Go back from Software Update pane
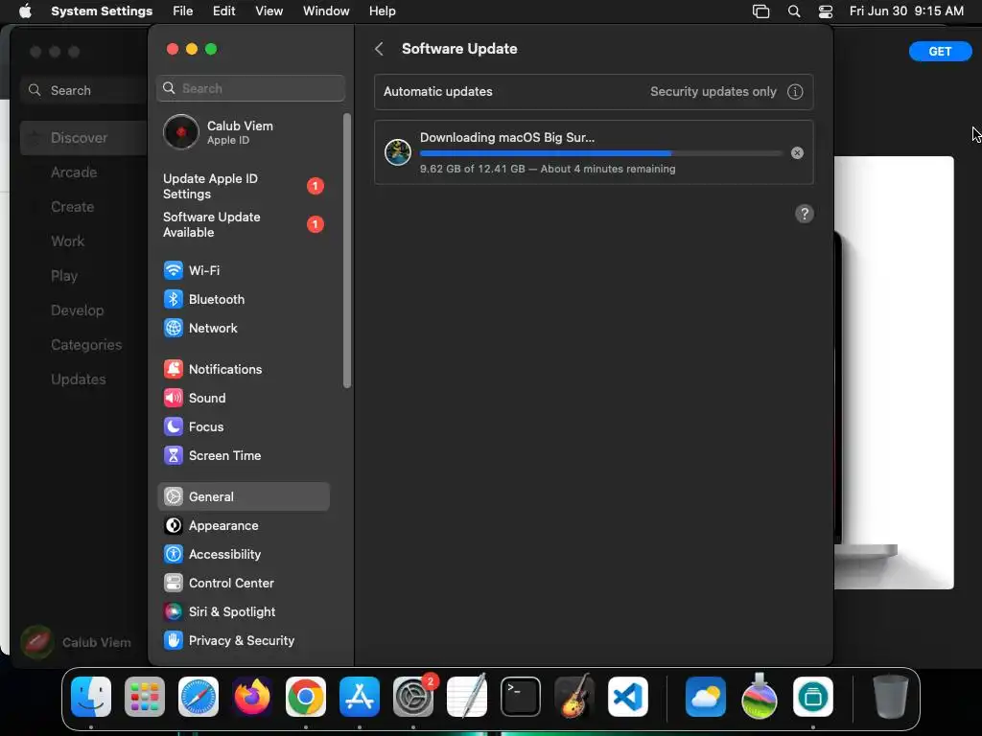982x736 pixels. coord(379,49)
